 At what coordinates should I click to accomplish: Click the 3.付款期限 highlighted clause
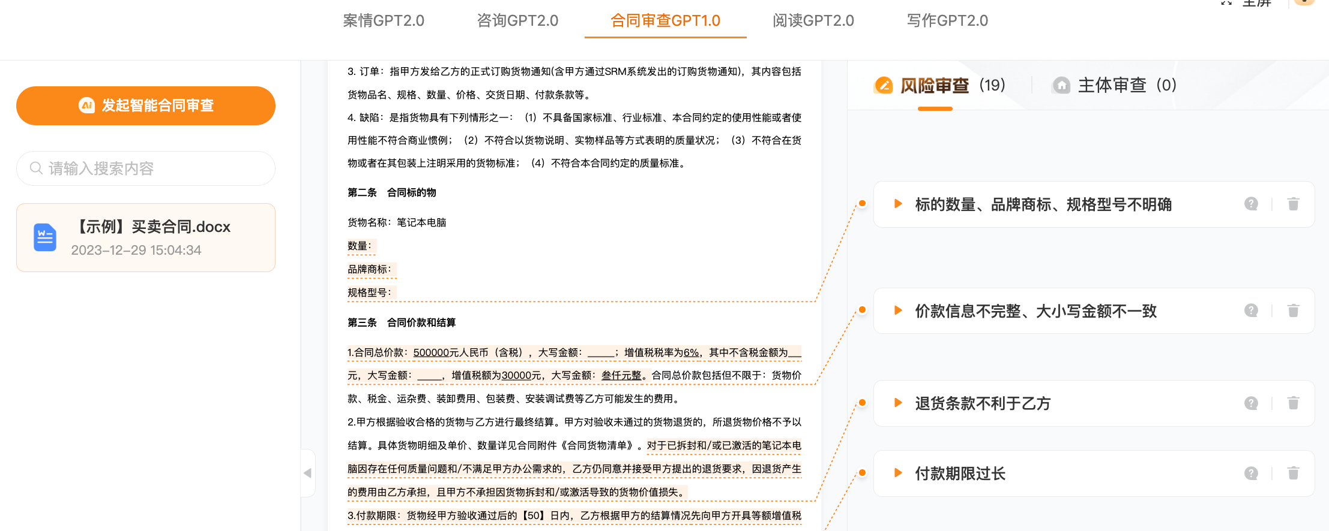click(x=574, y=515)
